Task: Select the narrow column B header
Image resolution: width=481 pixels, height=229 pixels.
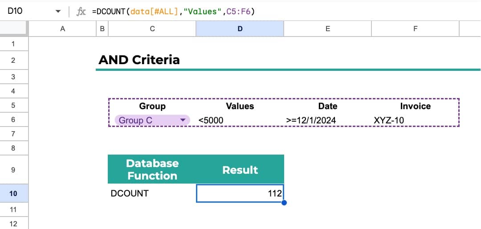Action: coord(102,29)
